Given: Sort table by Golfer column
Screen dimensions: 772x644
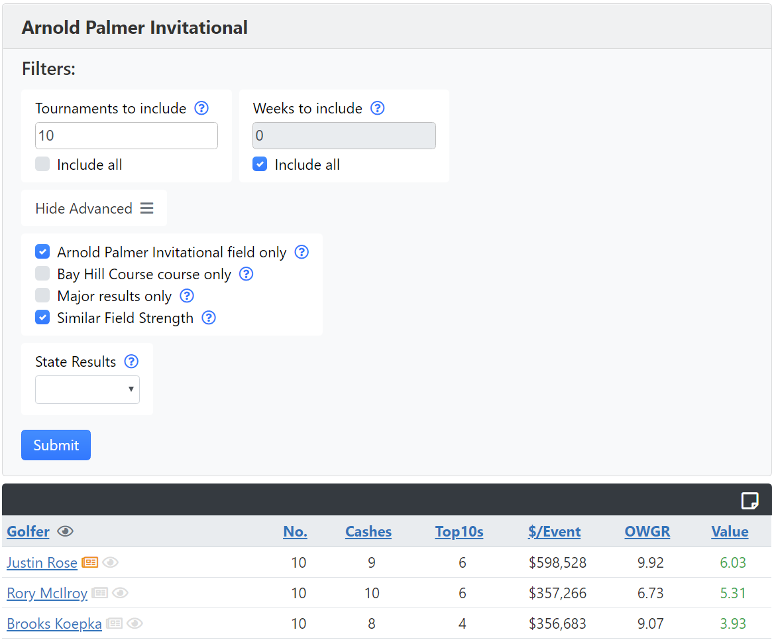Looking at the screenshot, I should (x=28, y=531).
